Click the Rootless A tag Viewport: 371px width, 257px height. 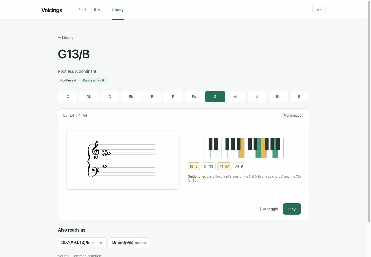tap(68, 80)
